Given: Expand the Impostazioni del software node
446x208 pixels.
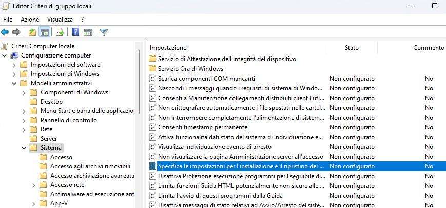Looking at the screenshot, I should click(x=14, y=65).
